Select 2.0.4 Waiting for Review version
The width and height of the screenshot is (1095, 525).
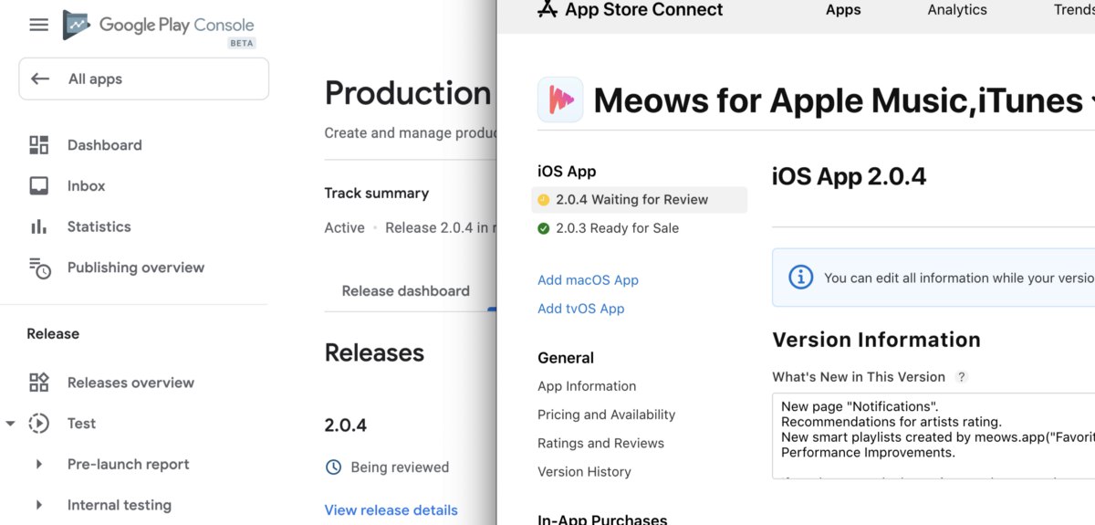tap(639, 200)
